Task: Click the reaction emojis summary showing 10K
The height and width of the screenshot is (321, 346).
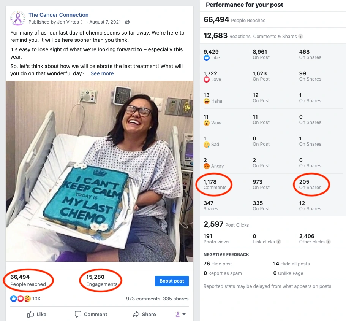Action: coord(25,299)
